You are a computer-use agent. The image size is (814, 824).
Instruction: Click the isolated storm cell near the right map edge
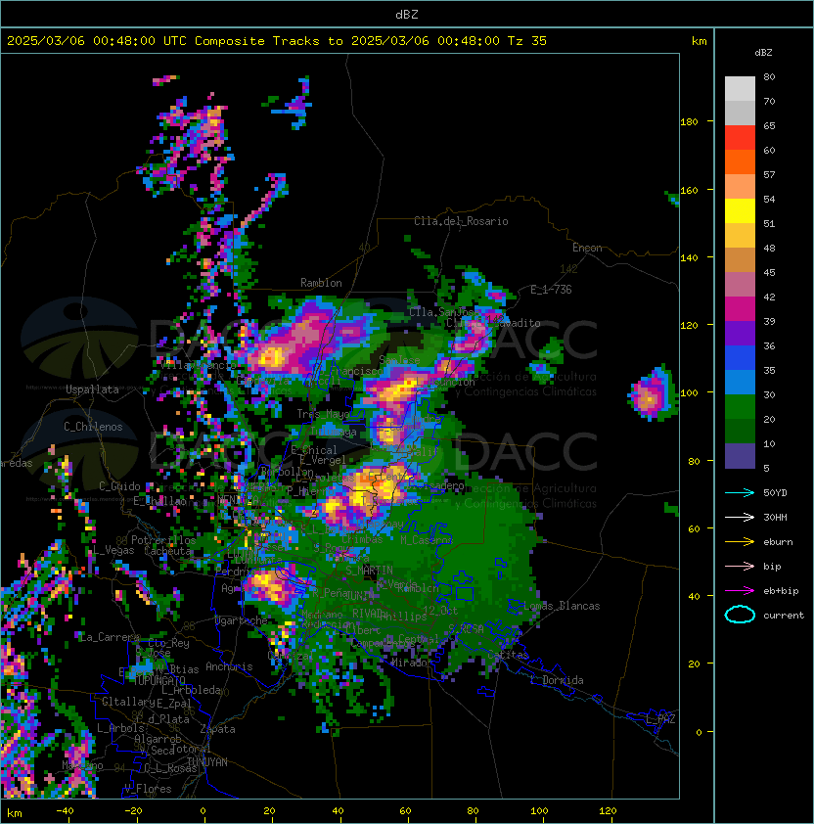(x=651, y=394)
